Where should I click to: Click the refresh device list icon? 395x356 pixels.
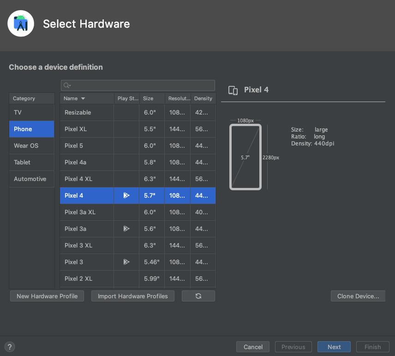(x=198, y=296)
